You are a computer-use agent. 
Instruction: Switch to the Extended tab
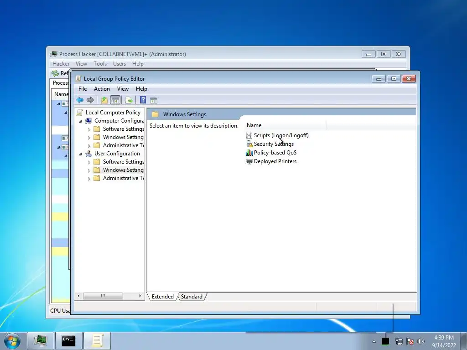point(163,296)
